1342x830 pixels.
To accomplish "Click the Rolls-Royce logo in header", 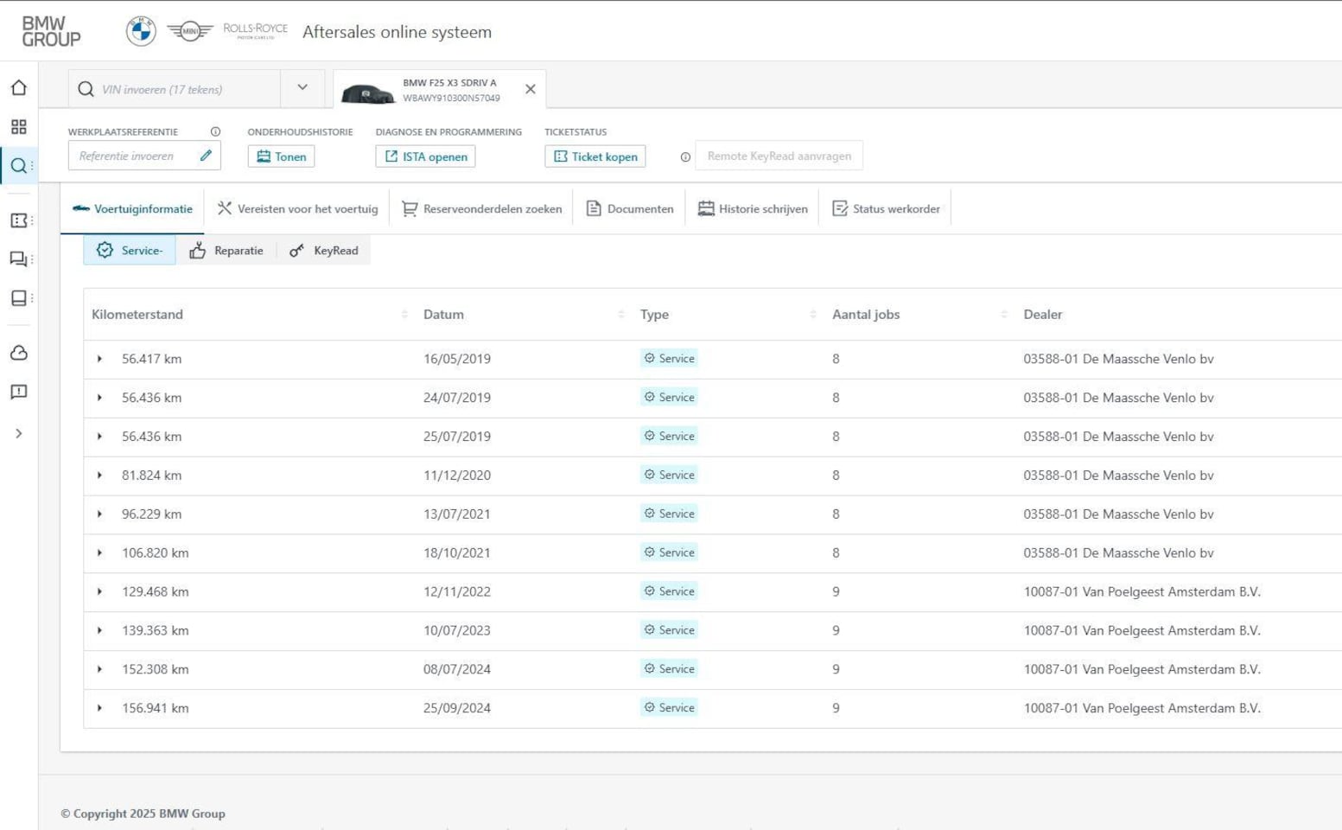I will click(x=255, y=31).
